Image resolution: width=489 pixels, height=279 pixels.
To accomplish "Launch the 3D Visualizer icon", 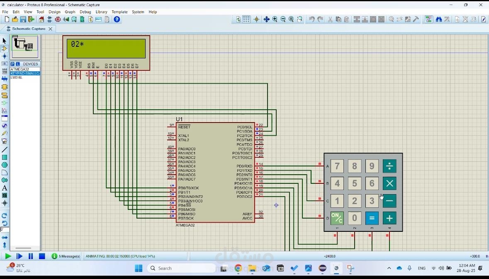I will (x=66, y=19).
